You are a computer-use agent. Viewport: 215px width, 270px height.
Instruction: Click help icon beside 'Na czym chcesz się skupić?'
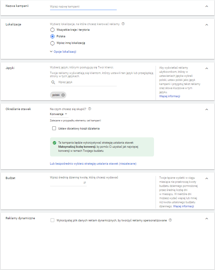click(90, 109)
